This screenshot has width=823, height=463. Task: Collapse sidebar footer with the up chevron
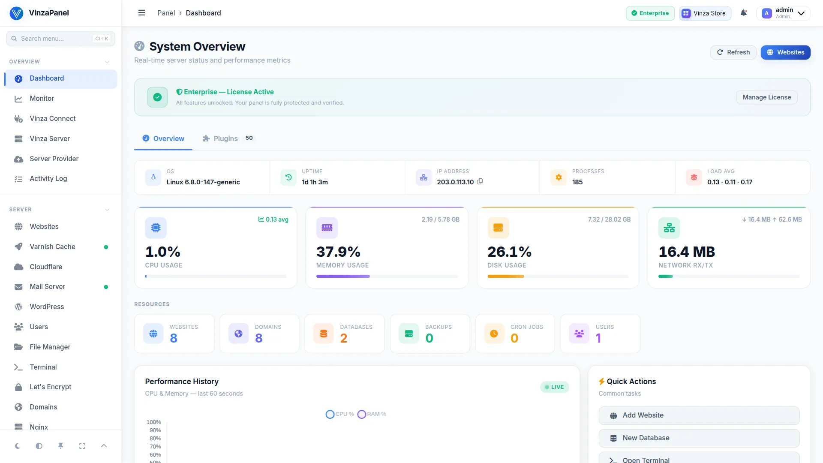point(104,446)
